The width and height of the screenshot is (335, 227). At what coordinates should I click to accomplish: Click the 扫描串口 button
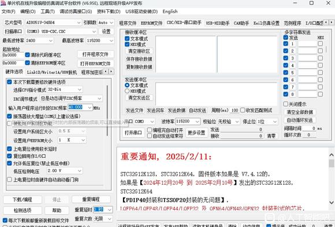tap(13, 31)
